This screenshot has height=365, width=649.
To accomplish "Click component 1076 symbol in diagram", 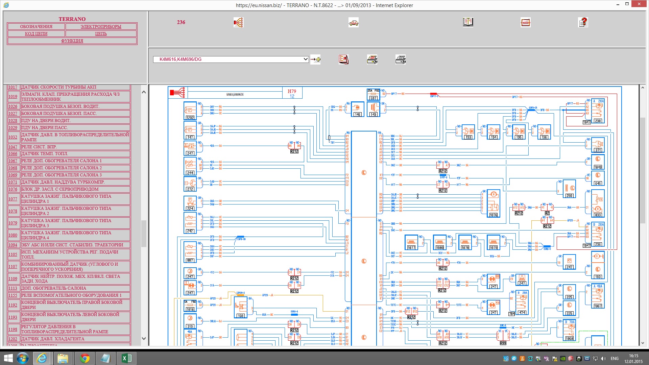I will click(493, 203).
